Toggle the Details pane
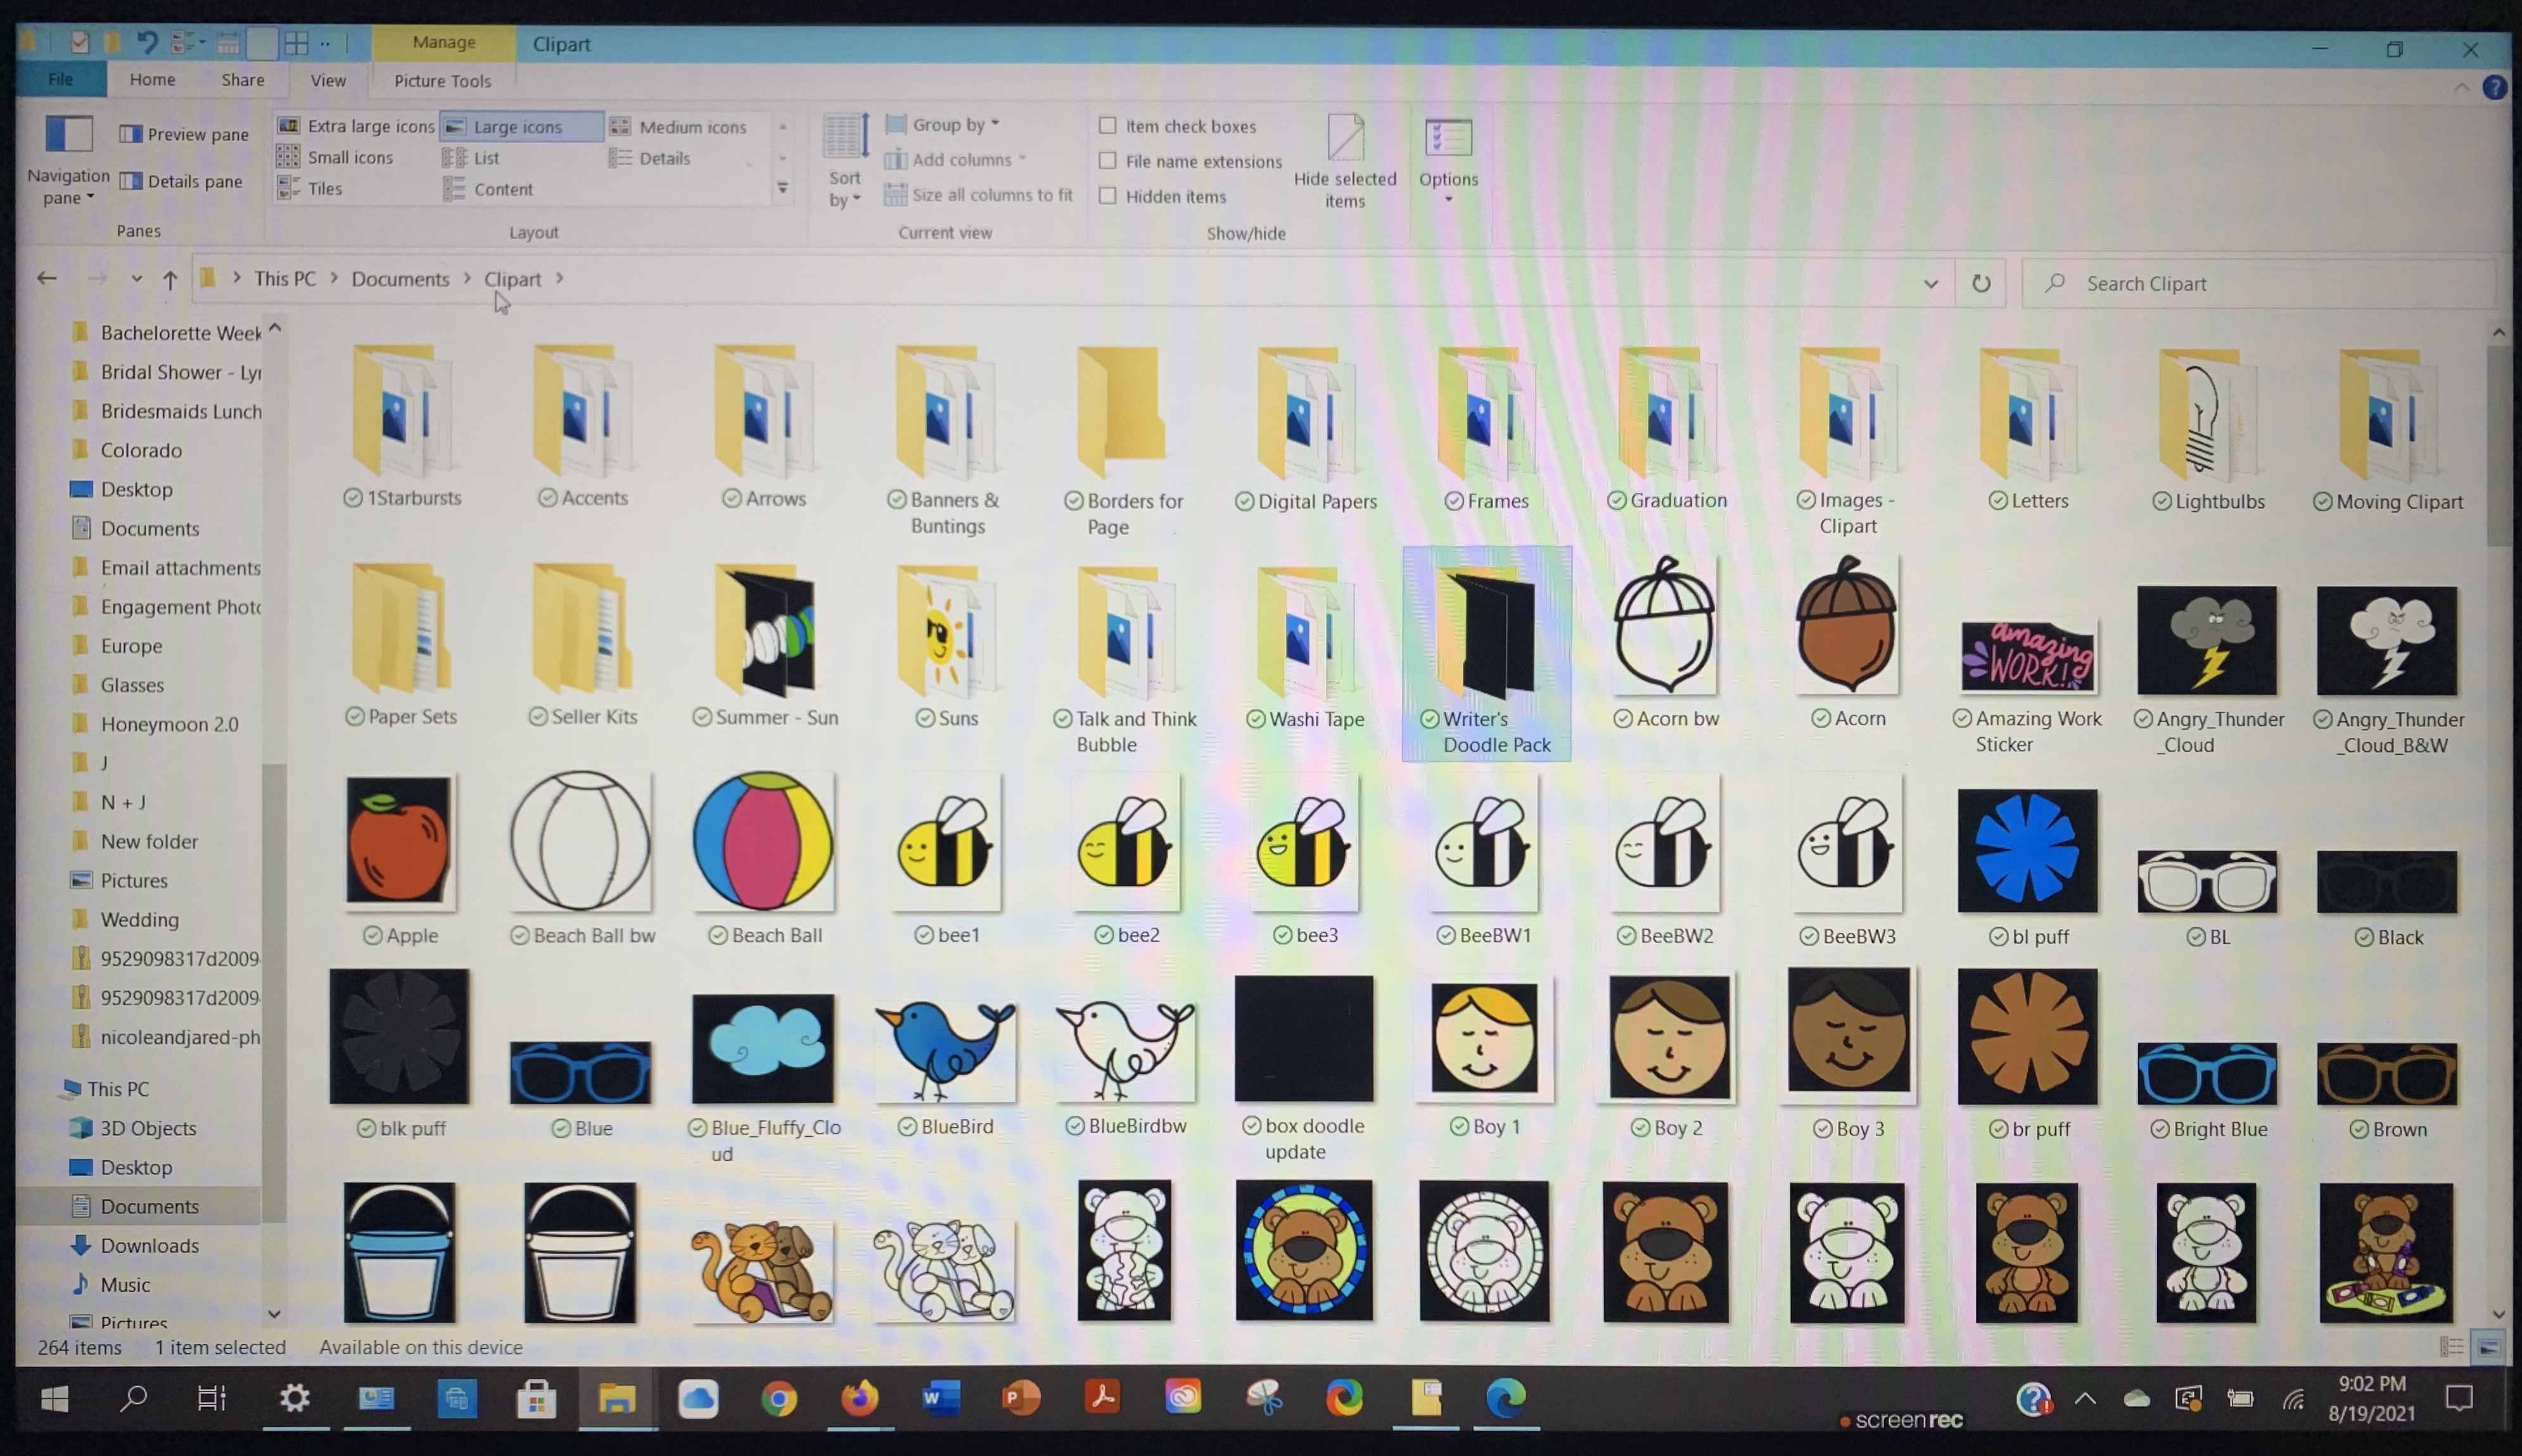This screenshot has height=1456, width=2522. tap(181, 181)
